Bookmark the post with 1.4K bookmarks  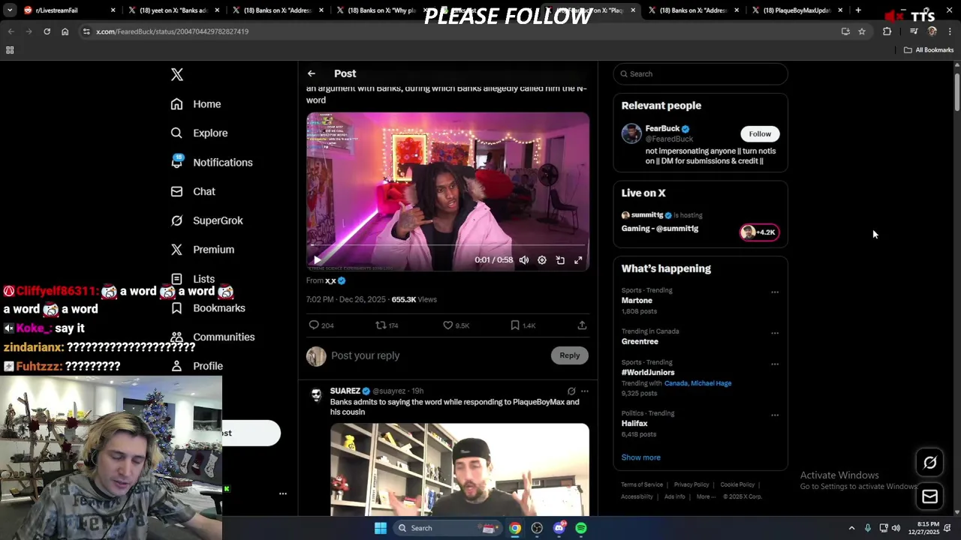point(523,325)
